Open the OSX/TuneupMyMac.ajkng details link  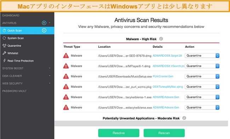(x=168, y=87)
